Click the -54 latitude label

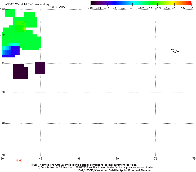(x=2, y=63)
